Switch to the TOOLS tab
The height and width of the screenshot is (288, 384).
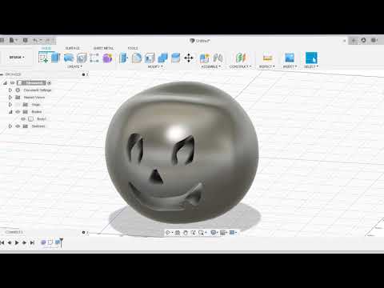(x=133, y=48)
